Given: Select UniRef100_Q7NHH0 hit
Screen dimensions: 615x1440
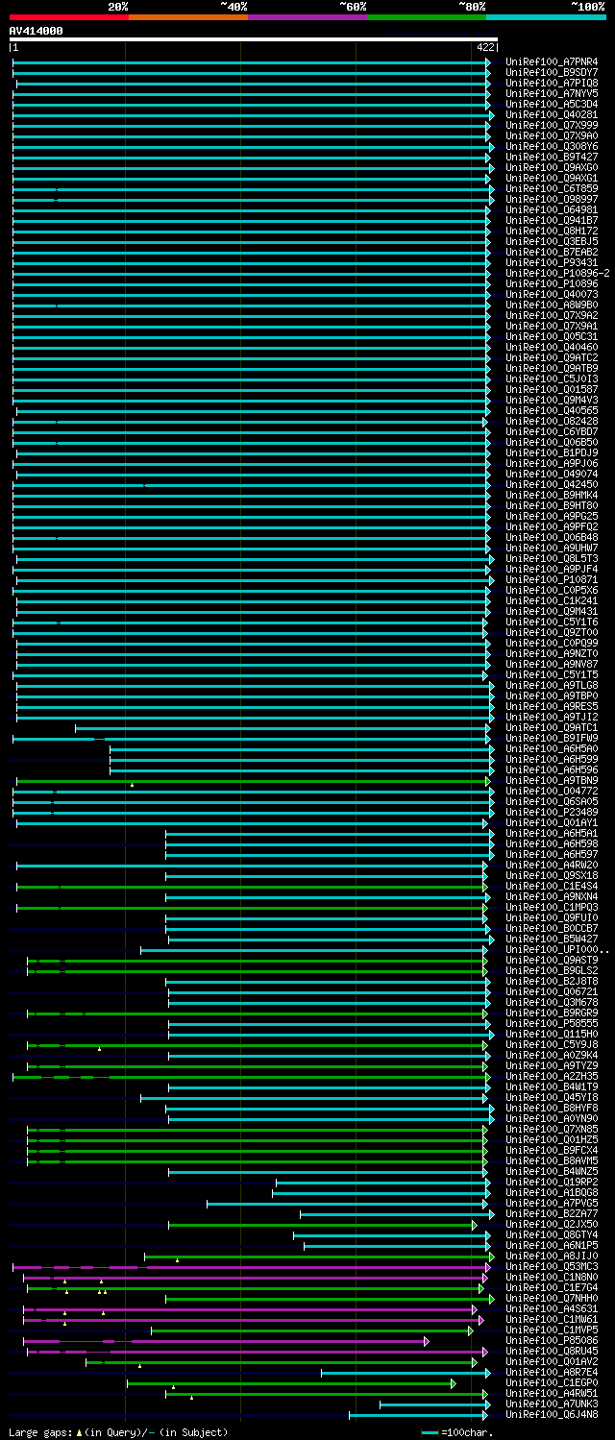Looking at the screenshot, I should [552, 1298].
